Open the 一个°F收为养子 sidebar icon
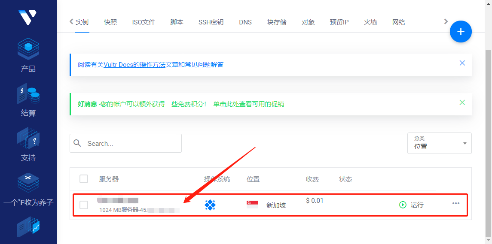Viewport: 492px width, 244px height. (28, 183)
